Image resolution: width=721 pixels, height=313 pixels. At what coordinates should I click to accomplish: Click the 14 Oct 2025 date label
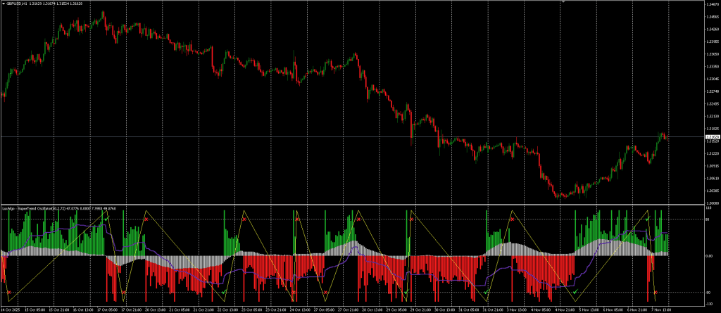pyautogui.click(x=10, y=309)
